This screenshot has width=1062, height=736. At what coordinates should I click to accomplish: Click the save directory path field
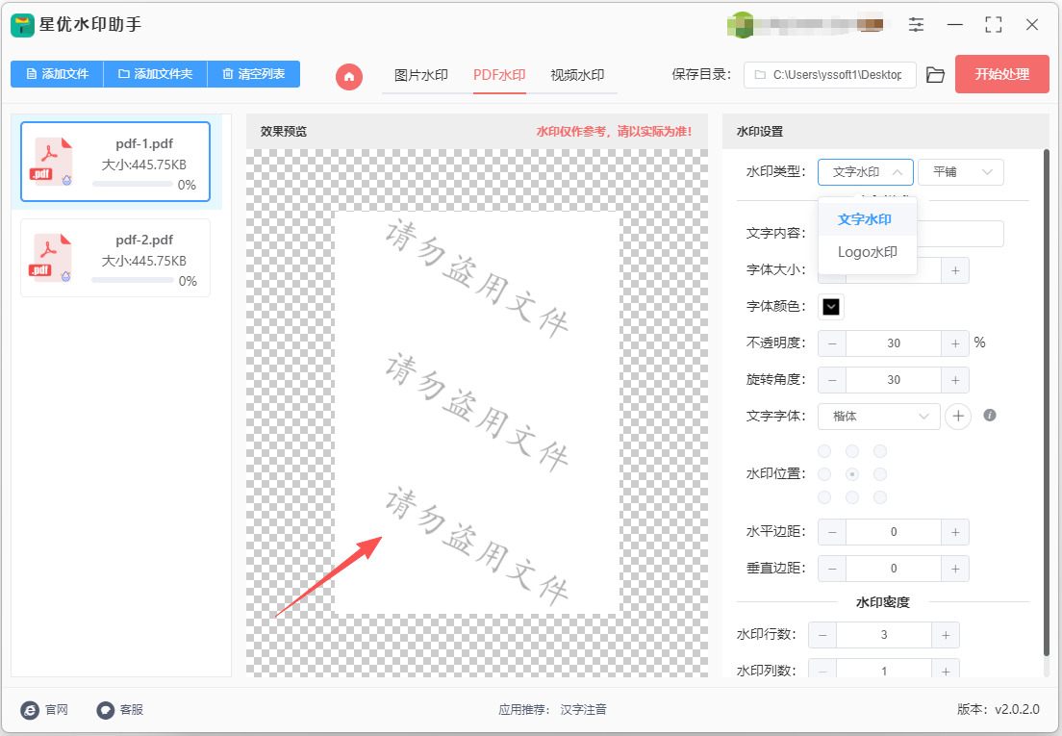[829, 75]
